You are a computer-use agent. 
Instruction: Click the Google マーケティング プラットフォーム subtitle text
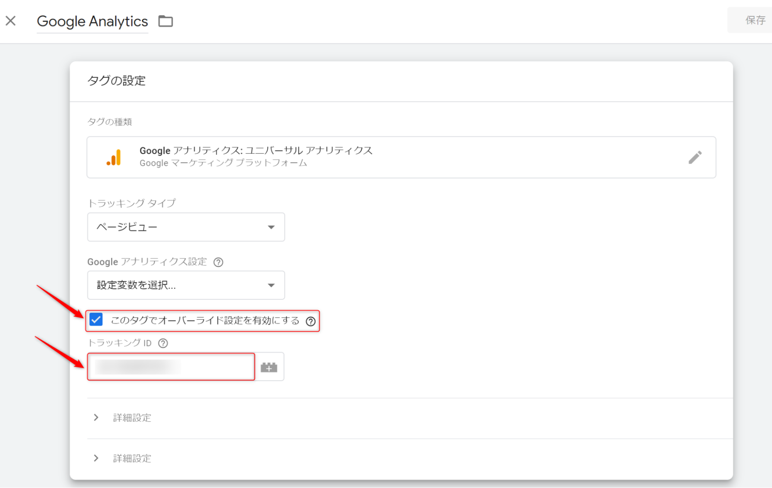(223, 163)
